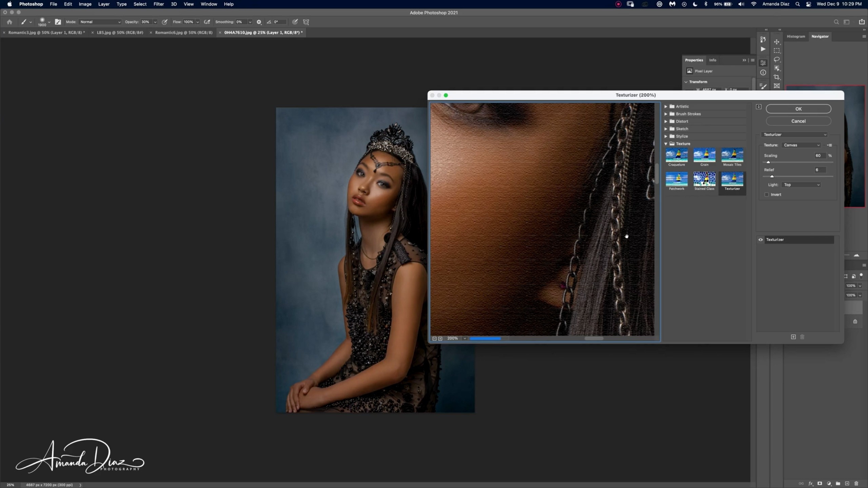Screen dimensions: 868x488
Task: Open the Filter menu
Action: click(x=158, y=4)
